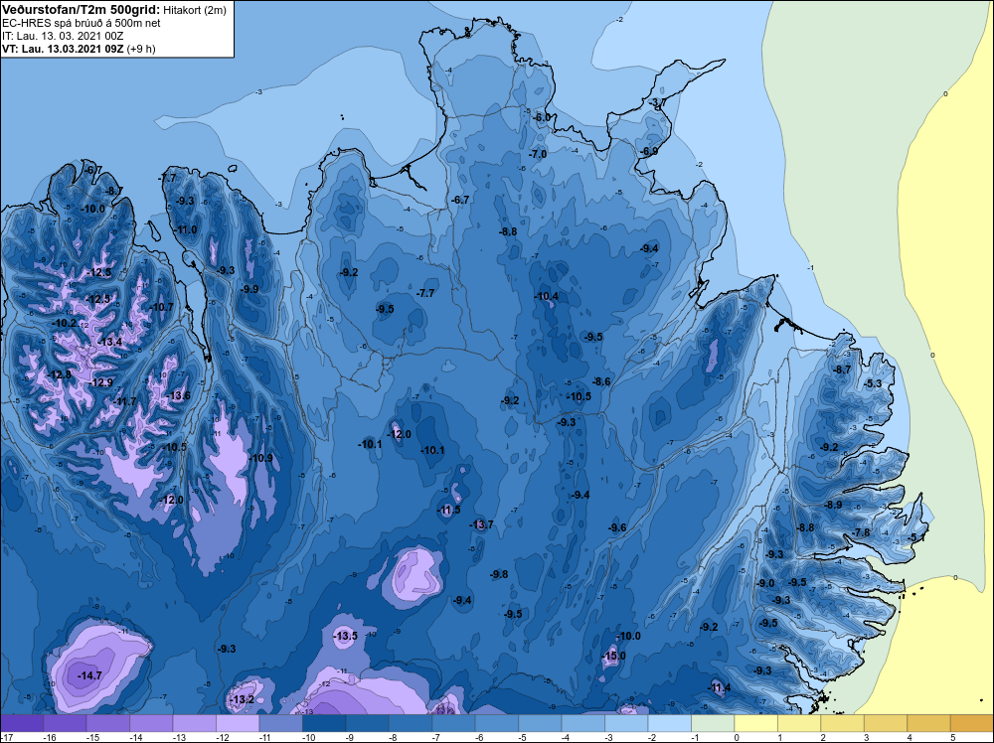Click the '-10.2' temperature value
994x743 pixels.
pyautogui.click(x=65, y=323)
